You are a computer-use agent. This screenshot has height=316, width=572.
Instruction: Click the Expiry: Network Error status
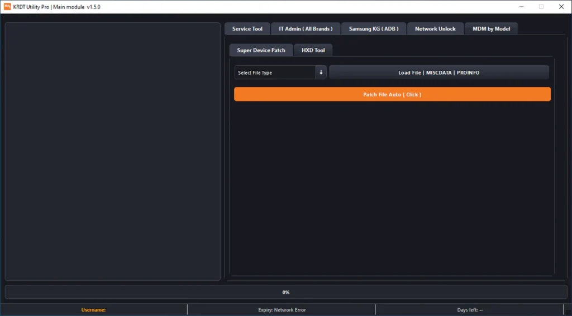point(282,310)
